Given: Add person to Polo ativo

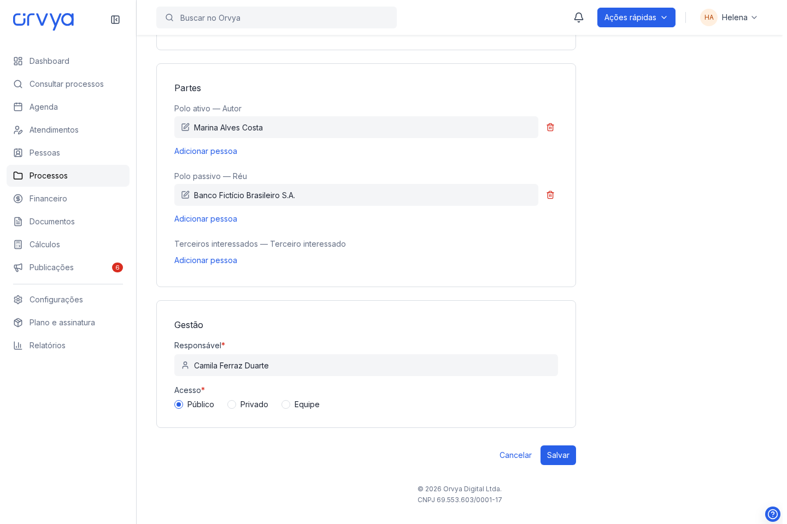Looking at the screenshot, I should tap(205, 151).
